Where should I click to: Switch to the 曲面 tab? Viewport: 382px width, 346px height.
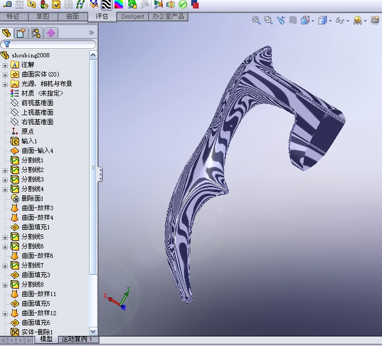pos(73,16)
